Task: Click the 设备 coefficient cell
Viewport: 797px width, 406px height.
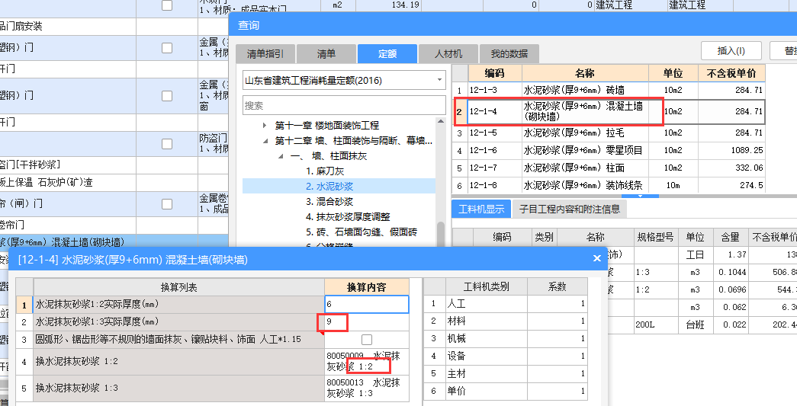Action: pos(557,356)
